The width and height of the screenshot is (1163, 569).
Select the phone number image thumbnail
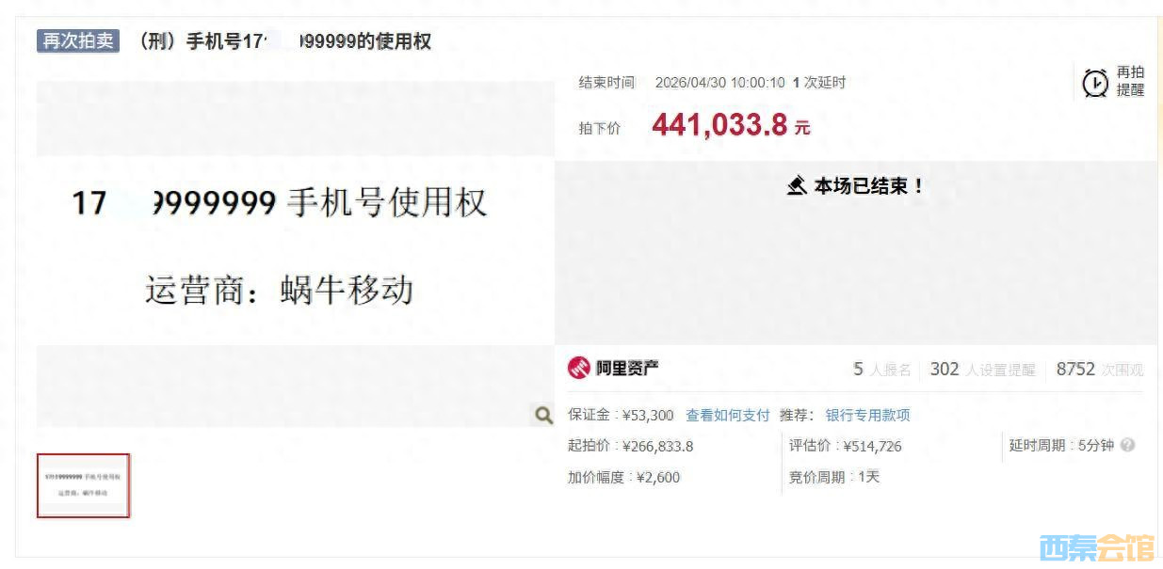pyautogui.click(x=83, y=485)
